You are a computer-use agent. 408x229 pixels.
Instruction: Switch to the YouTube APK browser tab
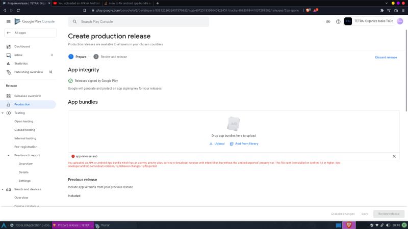pos(77,4)
